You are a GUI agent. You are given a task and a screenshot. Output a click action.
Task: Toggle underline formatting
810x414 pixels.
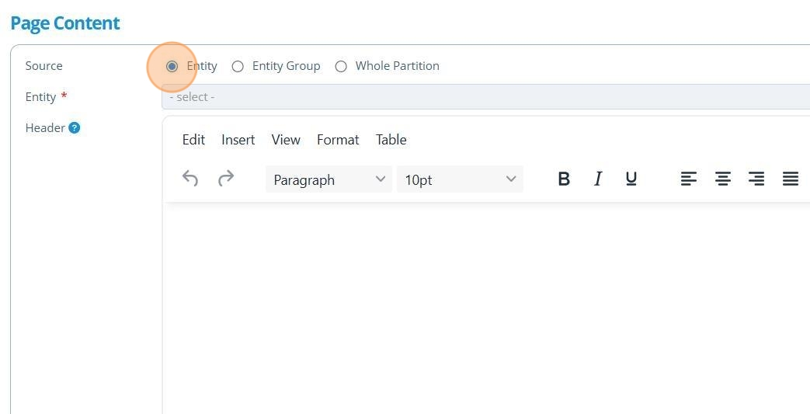(x=631, y=179)
